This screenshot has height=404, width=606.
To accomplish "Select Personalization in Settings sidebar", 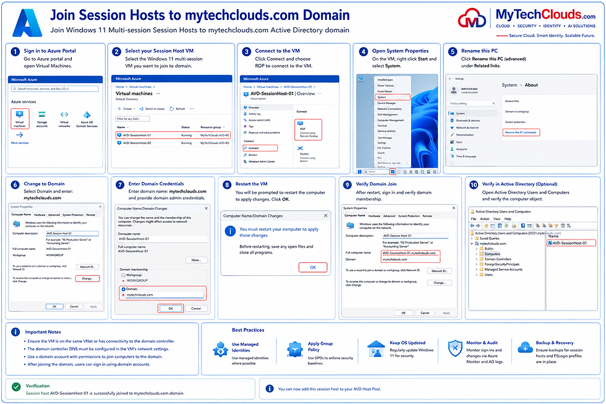I will point(463,135).
